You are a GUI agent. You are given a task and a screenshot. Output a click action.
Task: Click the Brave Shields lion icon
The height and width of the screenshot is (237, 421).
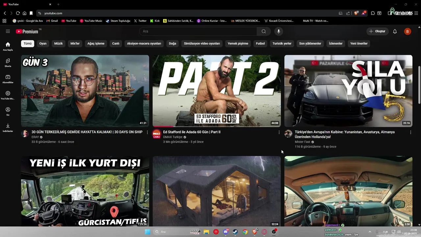pyautogui.click(x=356, y=13)
